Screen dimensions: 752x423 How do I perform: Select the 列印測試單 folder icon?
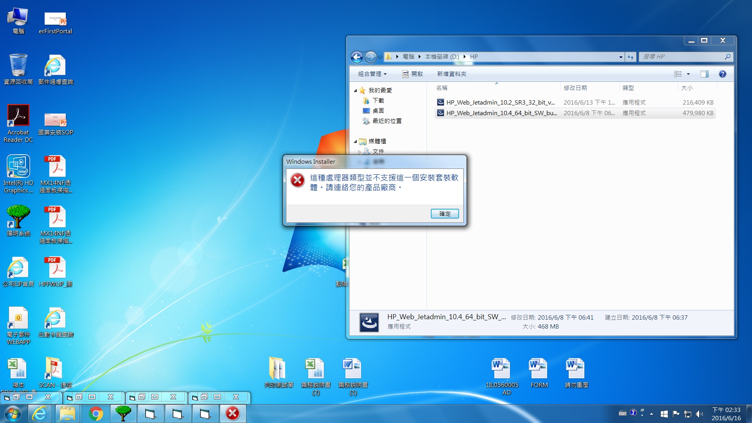(x=278, y=372)
